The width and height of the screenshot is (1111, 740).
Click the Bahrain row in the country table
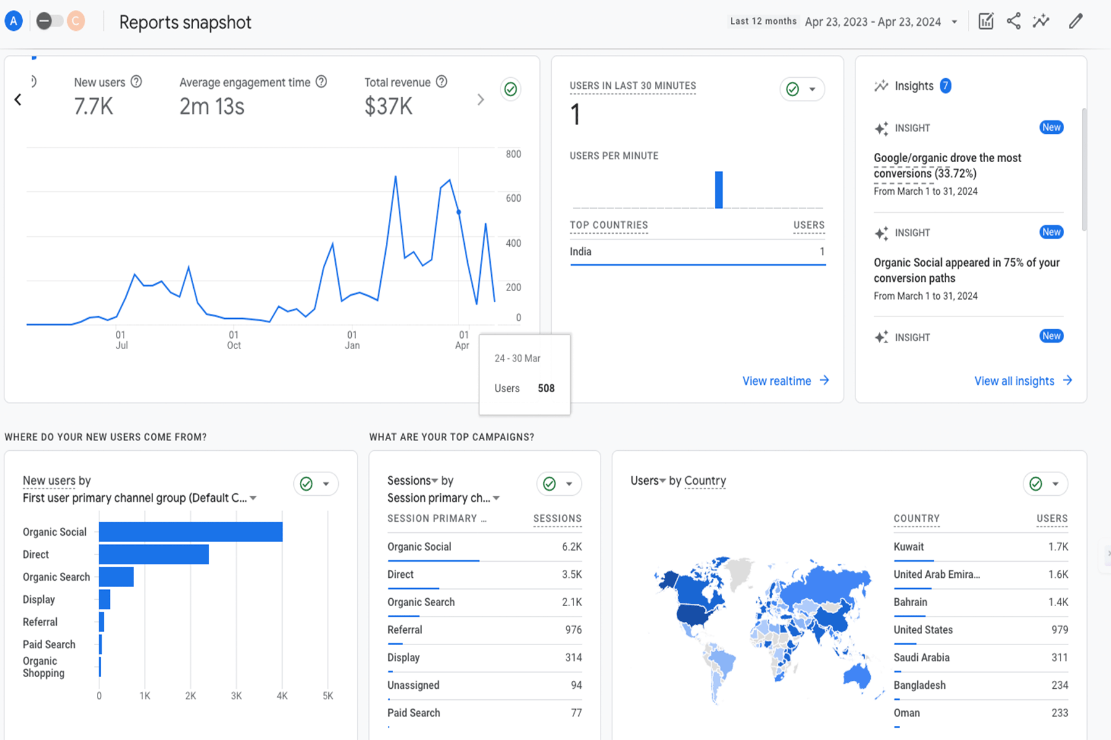(981, 602)
